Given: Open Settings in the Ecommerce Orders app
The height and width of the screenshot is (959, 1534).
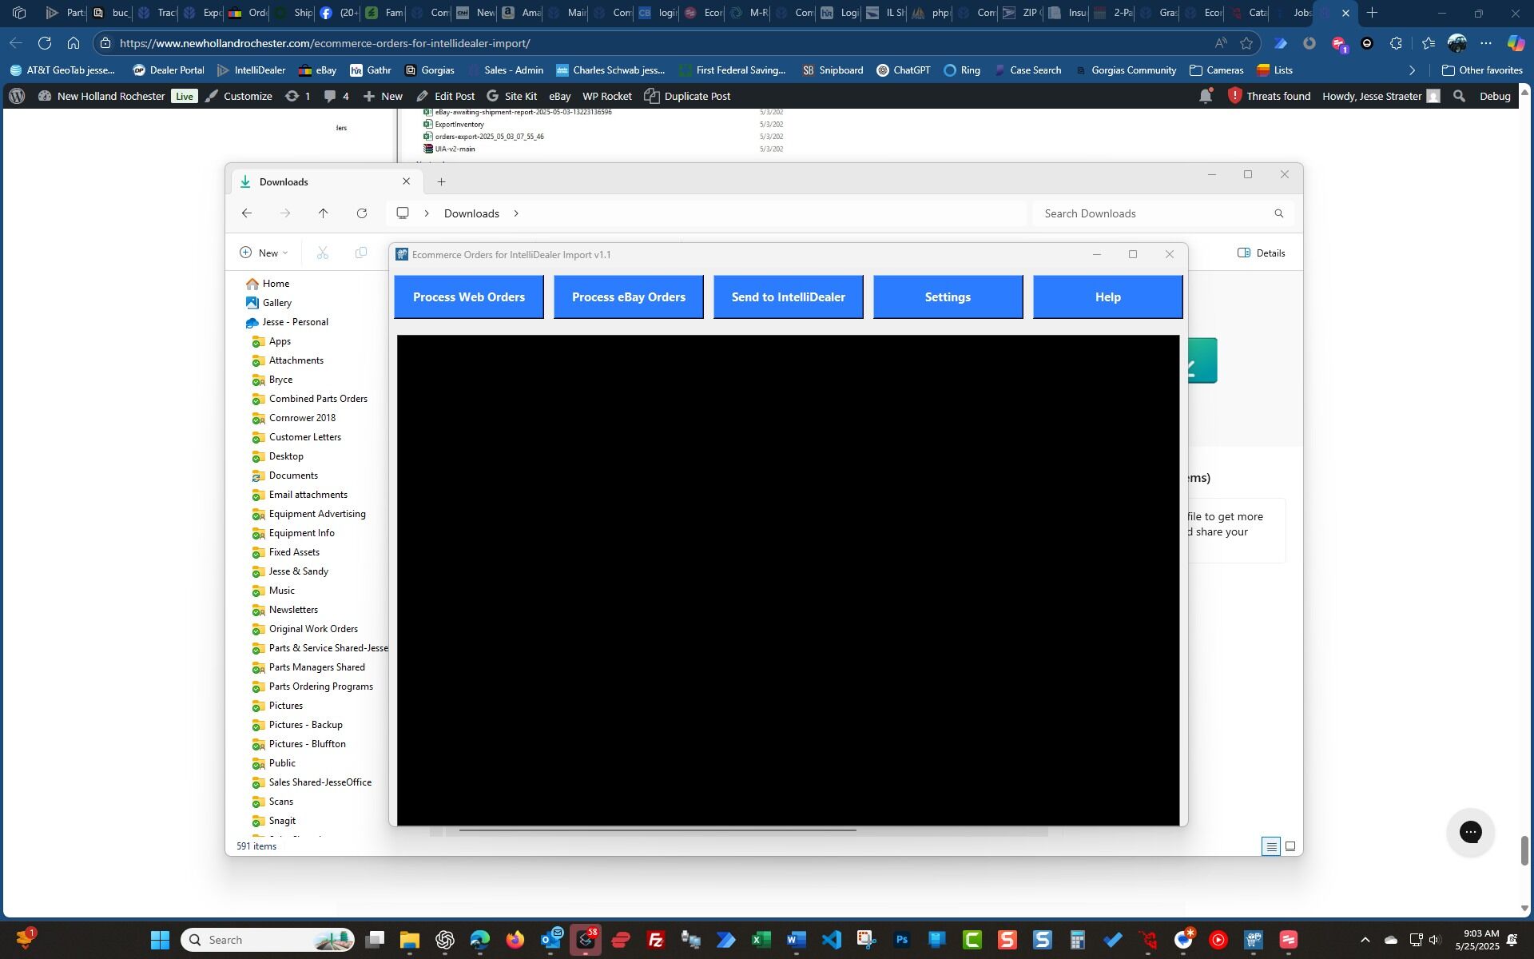Looking at the screenshot, I should [x=948, y=297].
